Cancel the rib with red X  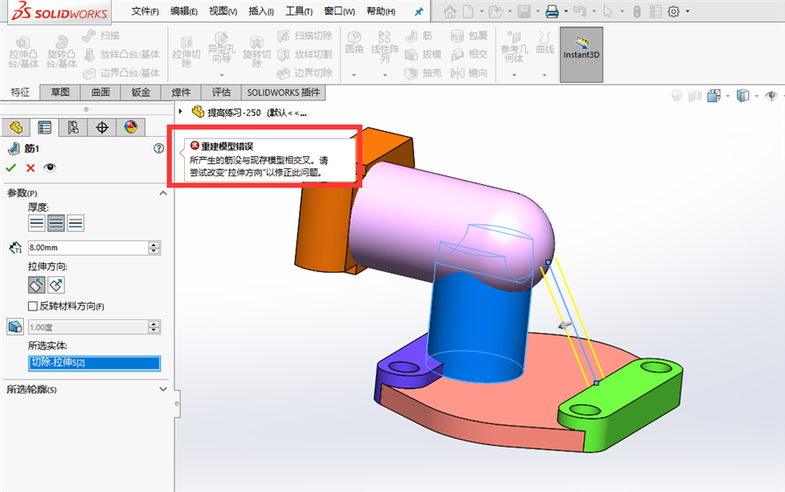click(31, 168)
